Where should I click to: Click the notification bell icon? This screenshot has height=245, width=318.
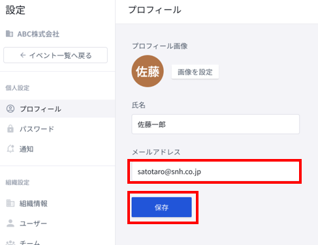[x=10, y=149]
